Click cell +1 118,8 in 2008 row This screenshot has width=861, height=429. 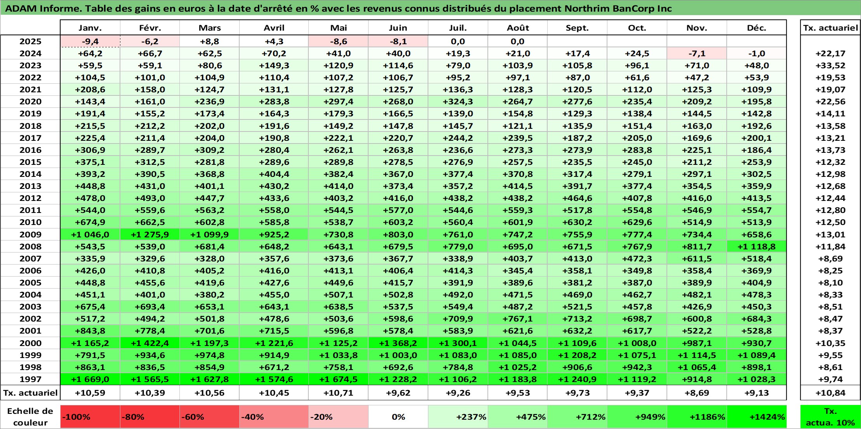pos(757,246)
